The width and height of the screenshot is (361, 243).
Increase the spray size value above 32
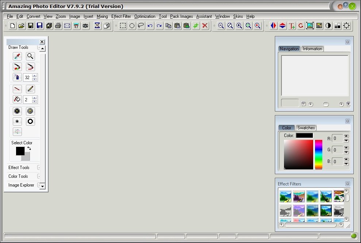point(35,75)
